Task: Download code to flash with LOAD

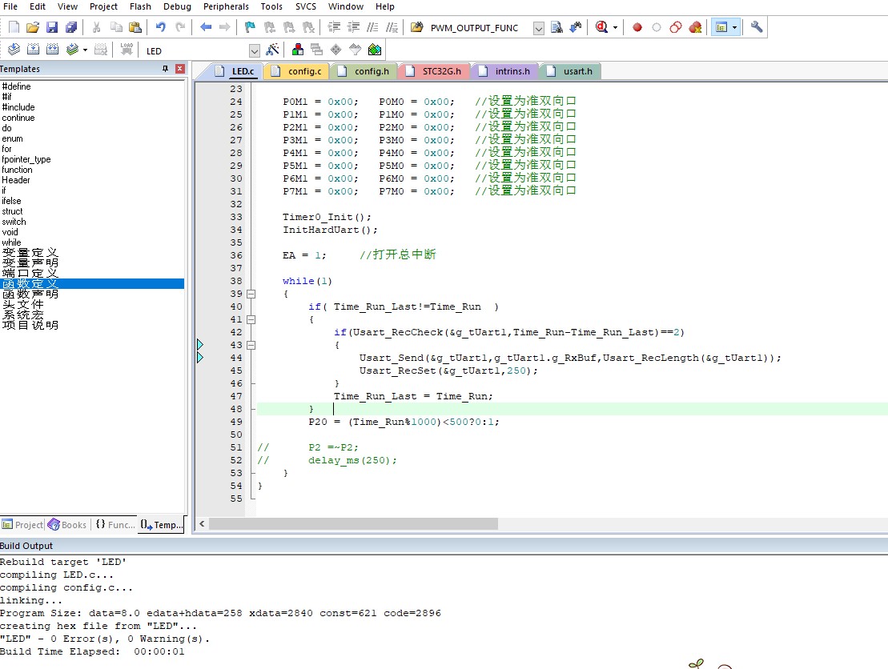Action: coord(127,50)
